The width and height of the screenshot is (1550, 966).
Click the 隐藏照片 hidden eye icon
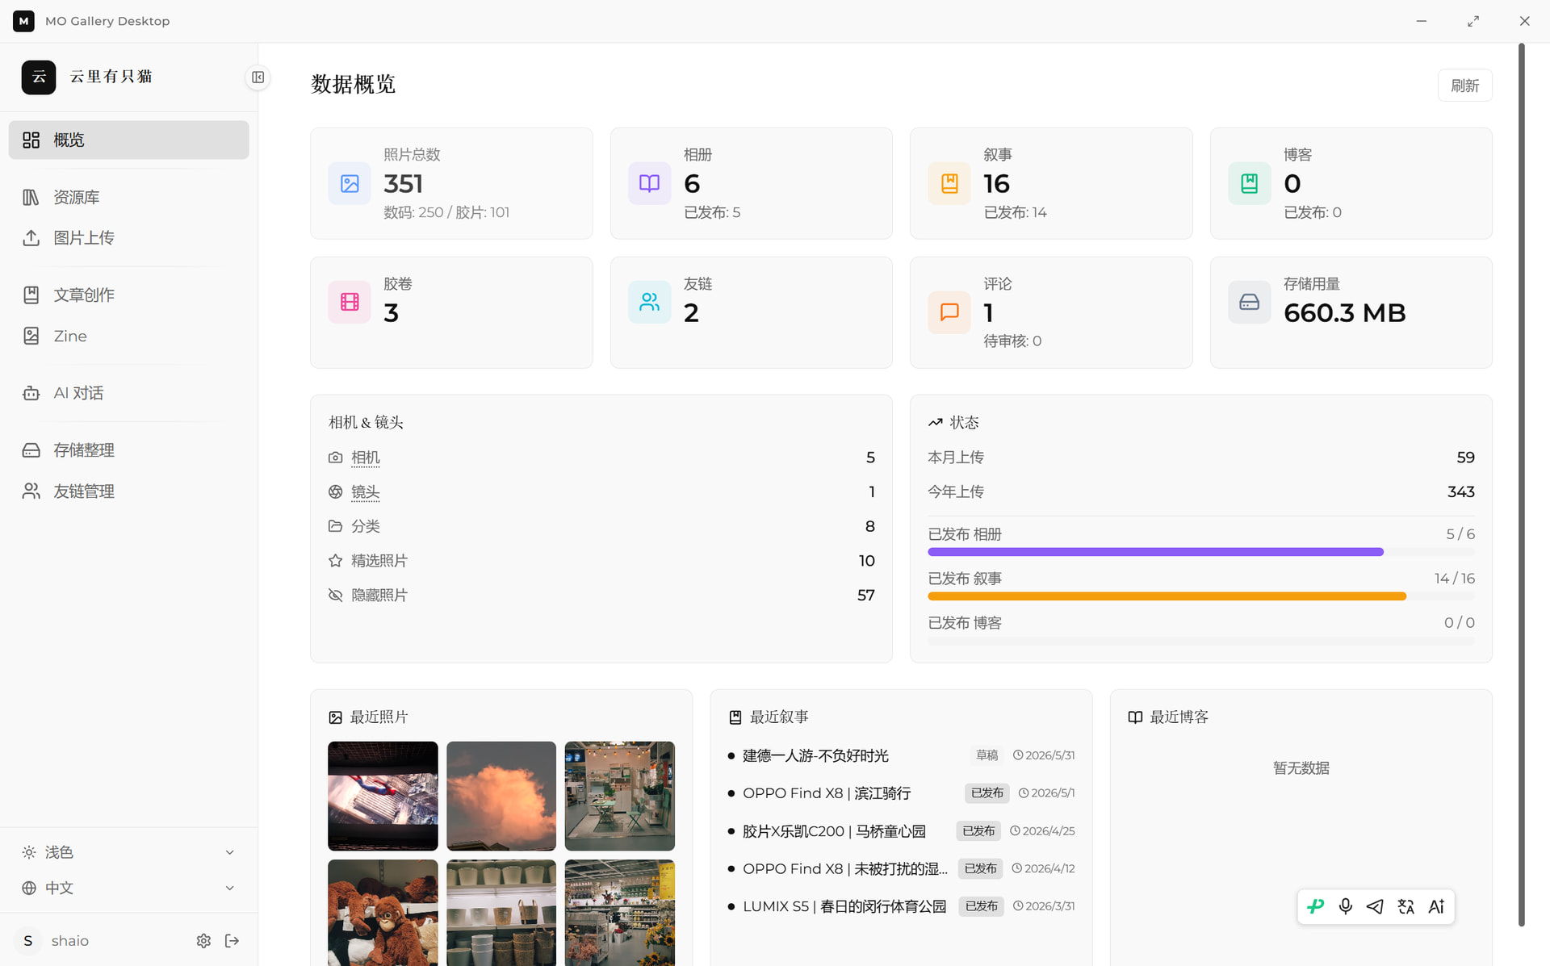pyautogui.click(x=335, y=596)
